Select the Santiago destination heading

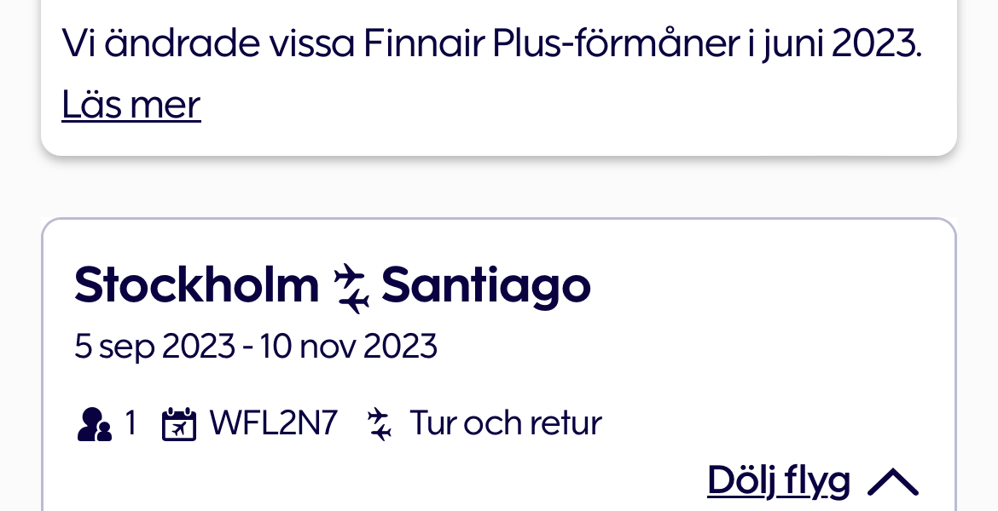click(485, 288)
